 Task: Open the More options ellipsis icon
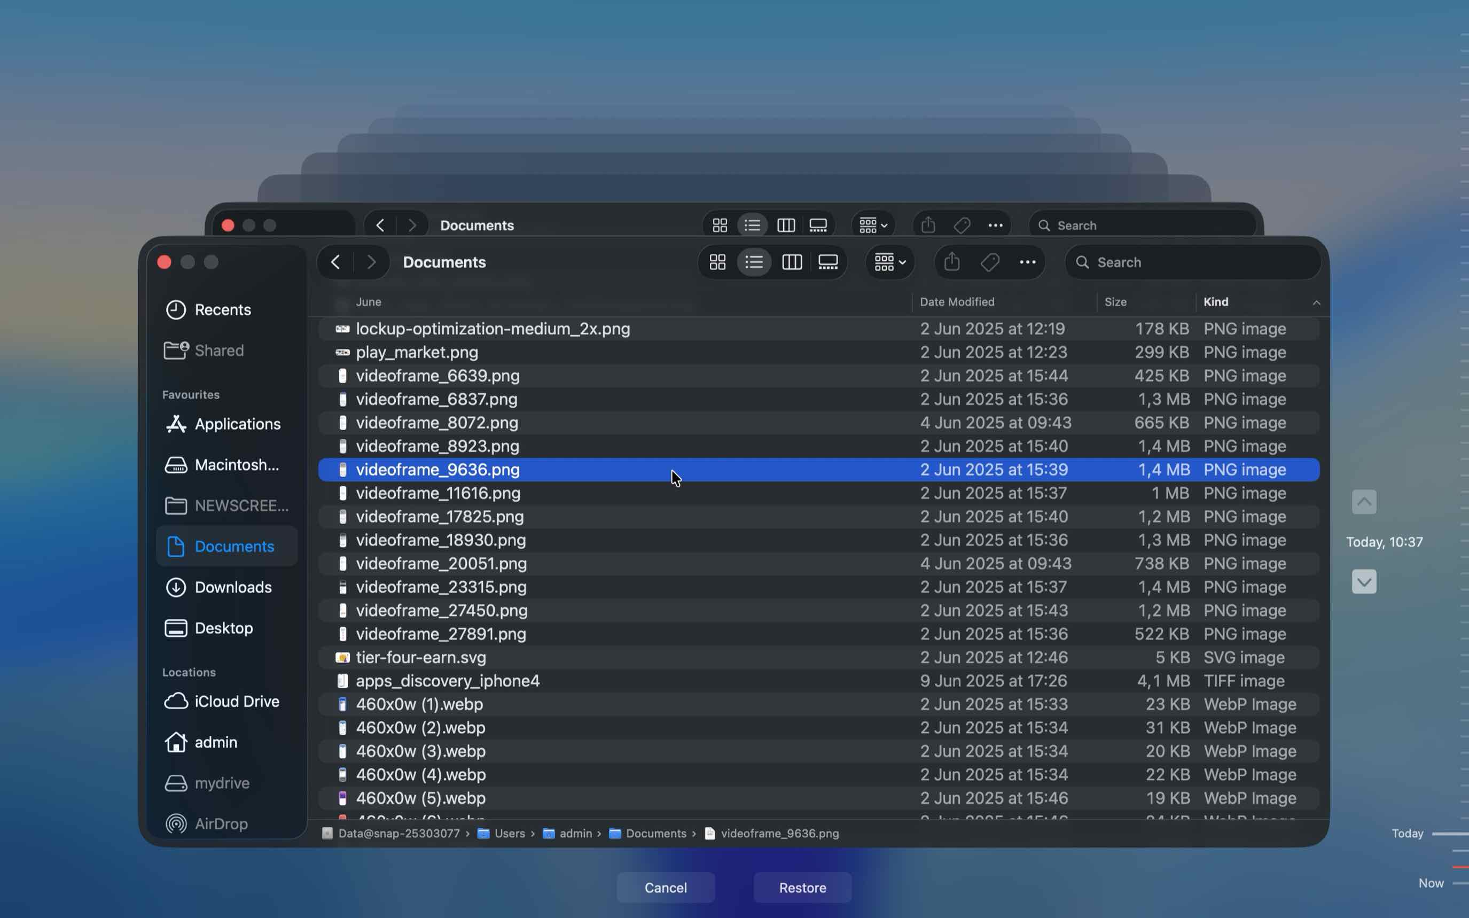click(x=1028, y=262)
